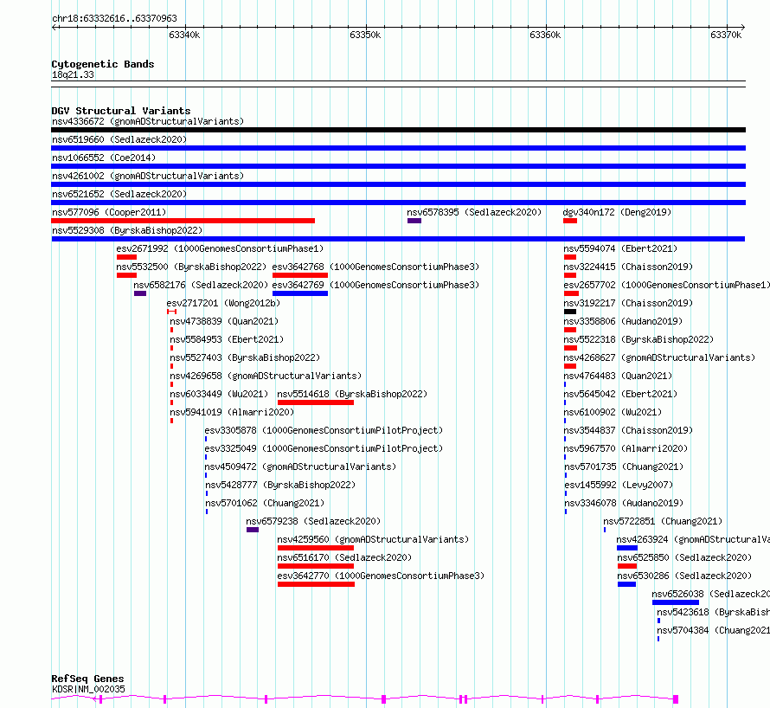Click esv3642768 Phase3 variant label
This screenshot has height=708, width=770.
click(375, 267)
